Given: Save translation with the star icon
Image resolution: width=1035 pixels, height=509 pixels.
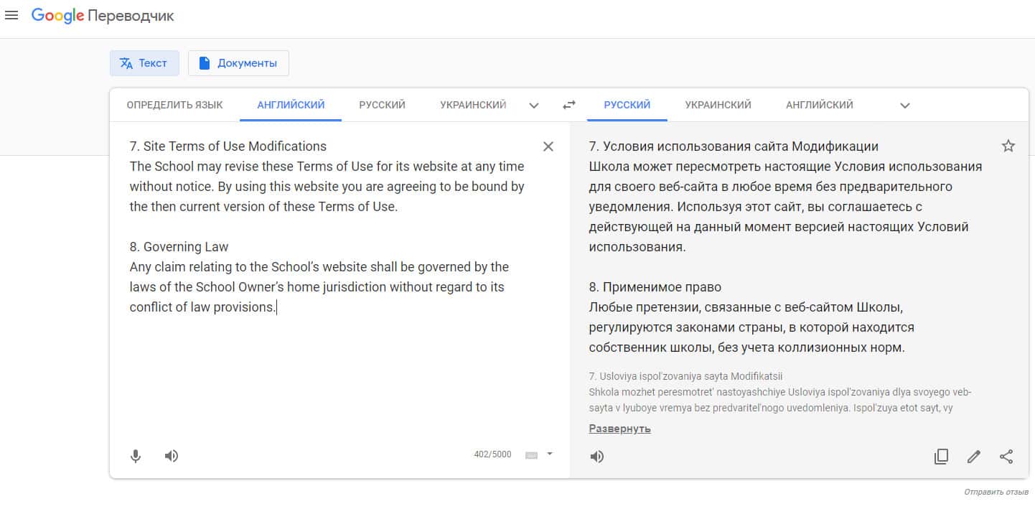Looking at the screenshot, I should (1008, 146).
